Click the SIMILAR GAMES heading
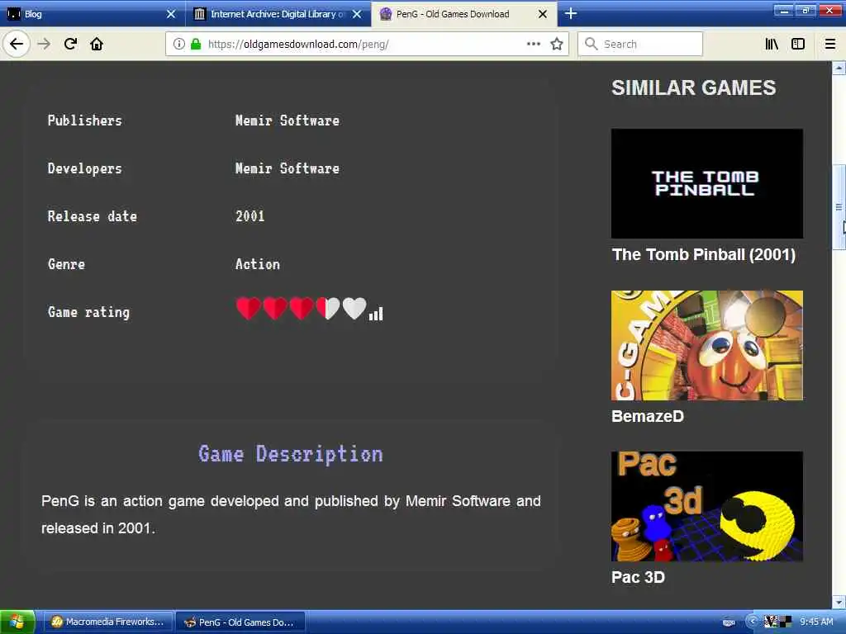The height and width of the screenshot is (634, 846). [694, 88]
